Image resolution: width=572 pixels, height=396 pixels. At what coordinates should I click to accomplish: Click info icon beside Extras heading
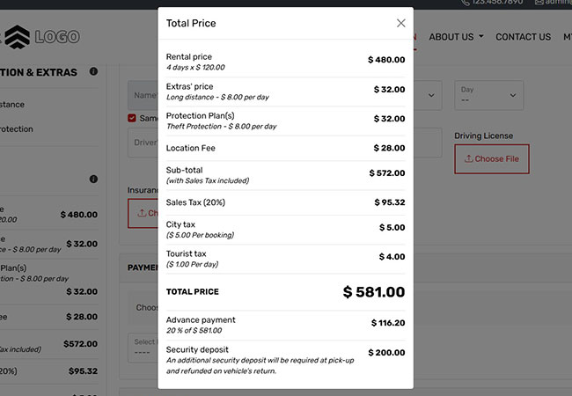(x=93, y=71)
